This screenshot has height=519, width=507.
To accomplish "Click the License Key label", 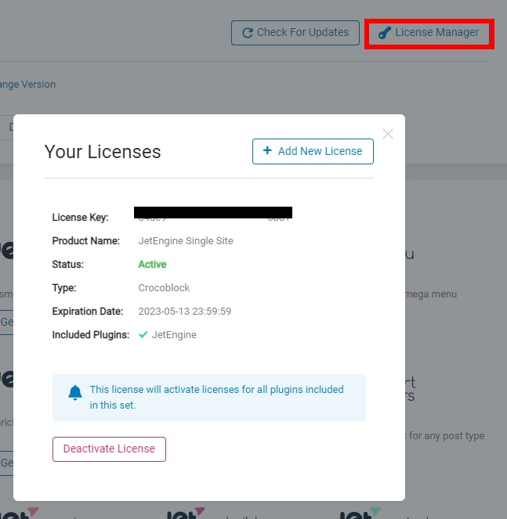I will coord(80,218).
